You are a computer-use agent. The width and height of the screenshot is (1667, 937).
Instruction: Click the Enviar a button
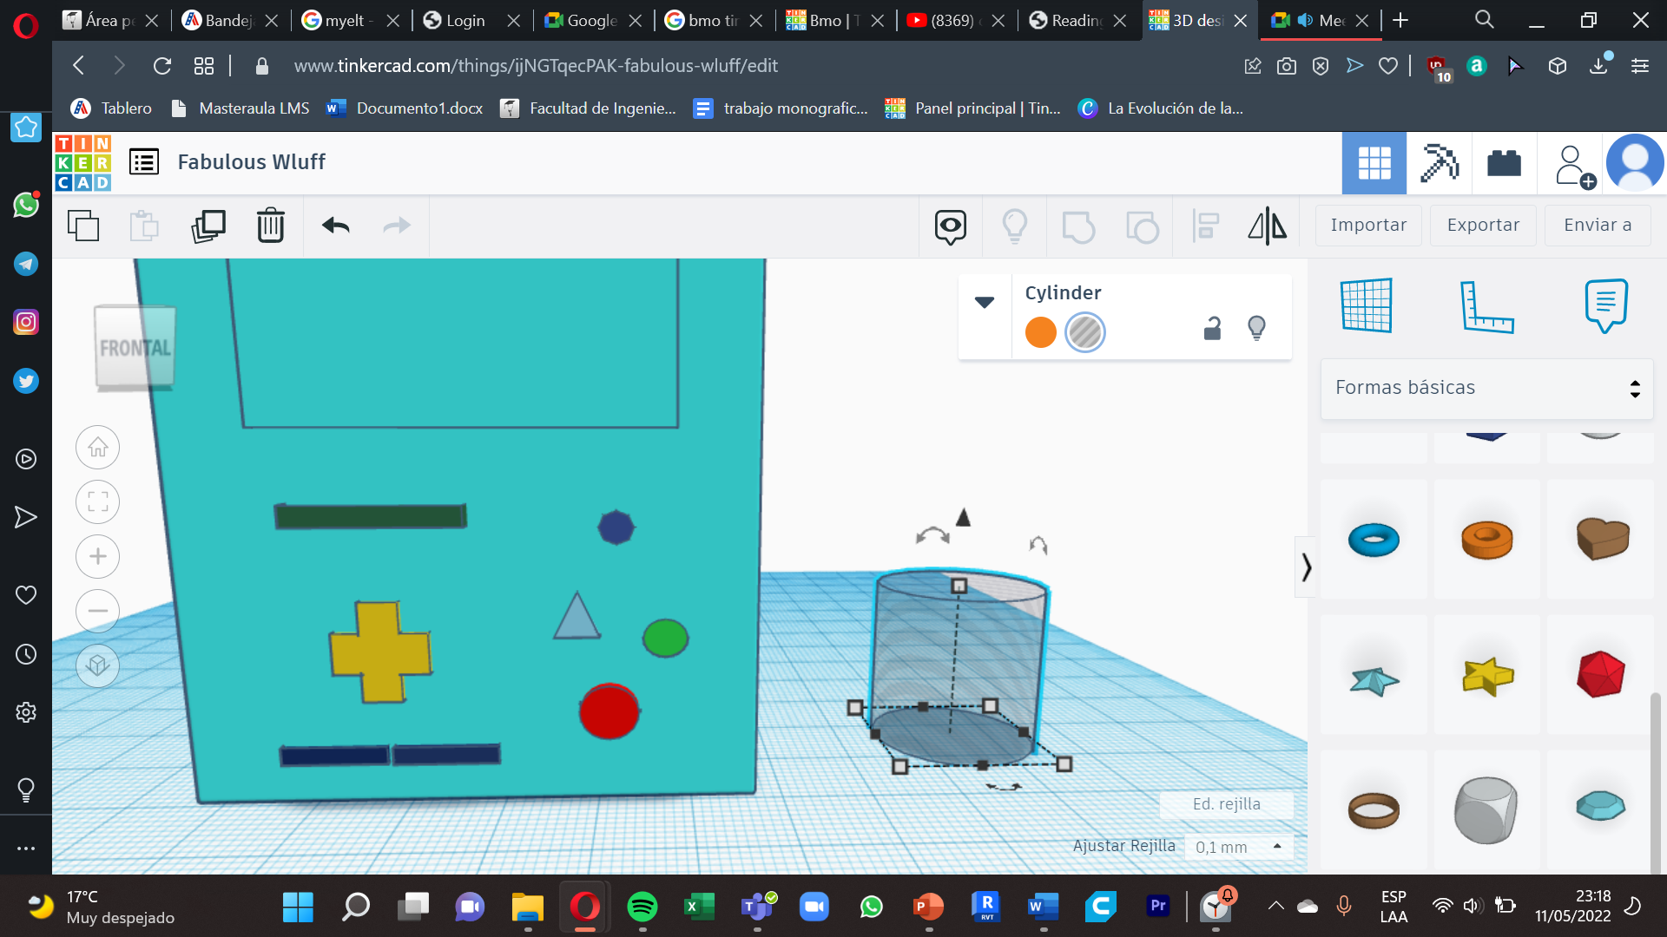1598,224
